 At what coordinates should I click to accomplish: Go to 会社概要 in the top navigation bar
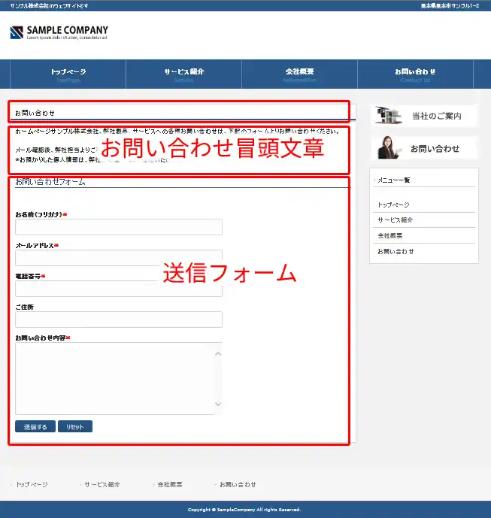299,74
